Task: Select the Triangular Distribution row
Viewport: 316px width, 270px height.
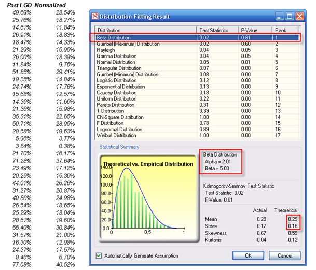Action: click(x=198, y=68)
